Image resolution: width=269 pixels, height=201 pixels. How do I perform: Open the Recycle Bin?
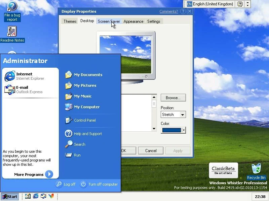256,169
